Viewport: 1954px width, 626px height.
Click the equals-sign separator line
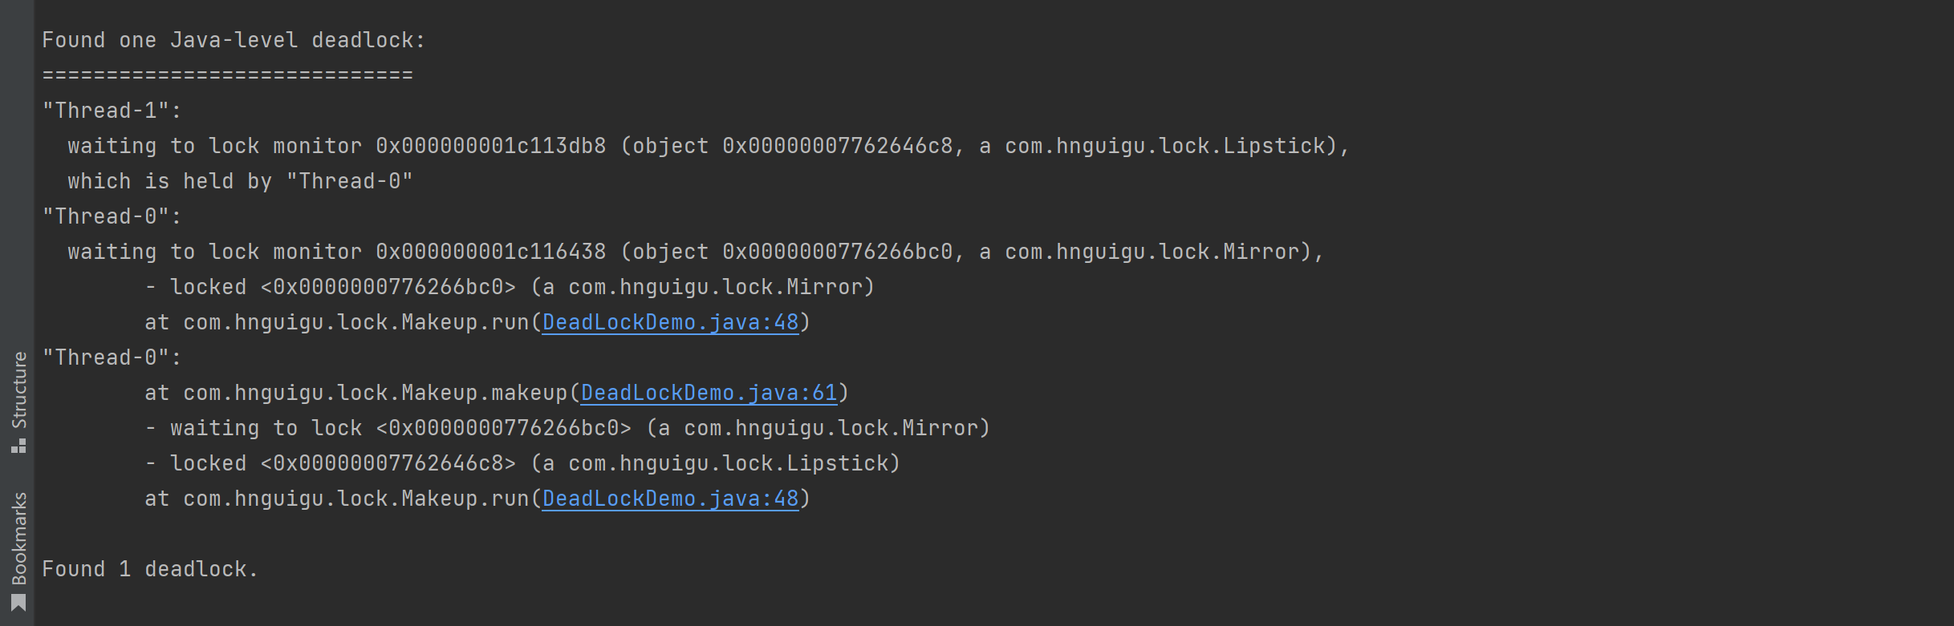(227, 75)
